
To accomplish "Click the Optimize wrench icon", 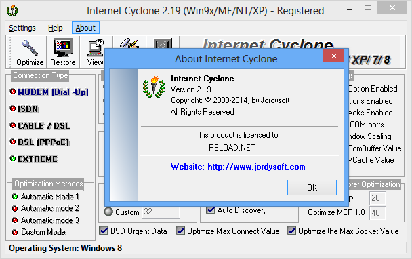I will coord(30,48).
